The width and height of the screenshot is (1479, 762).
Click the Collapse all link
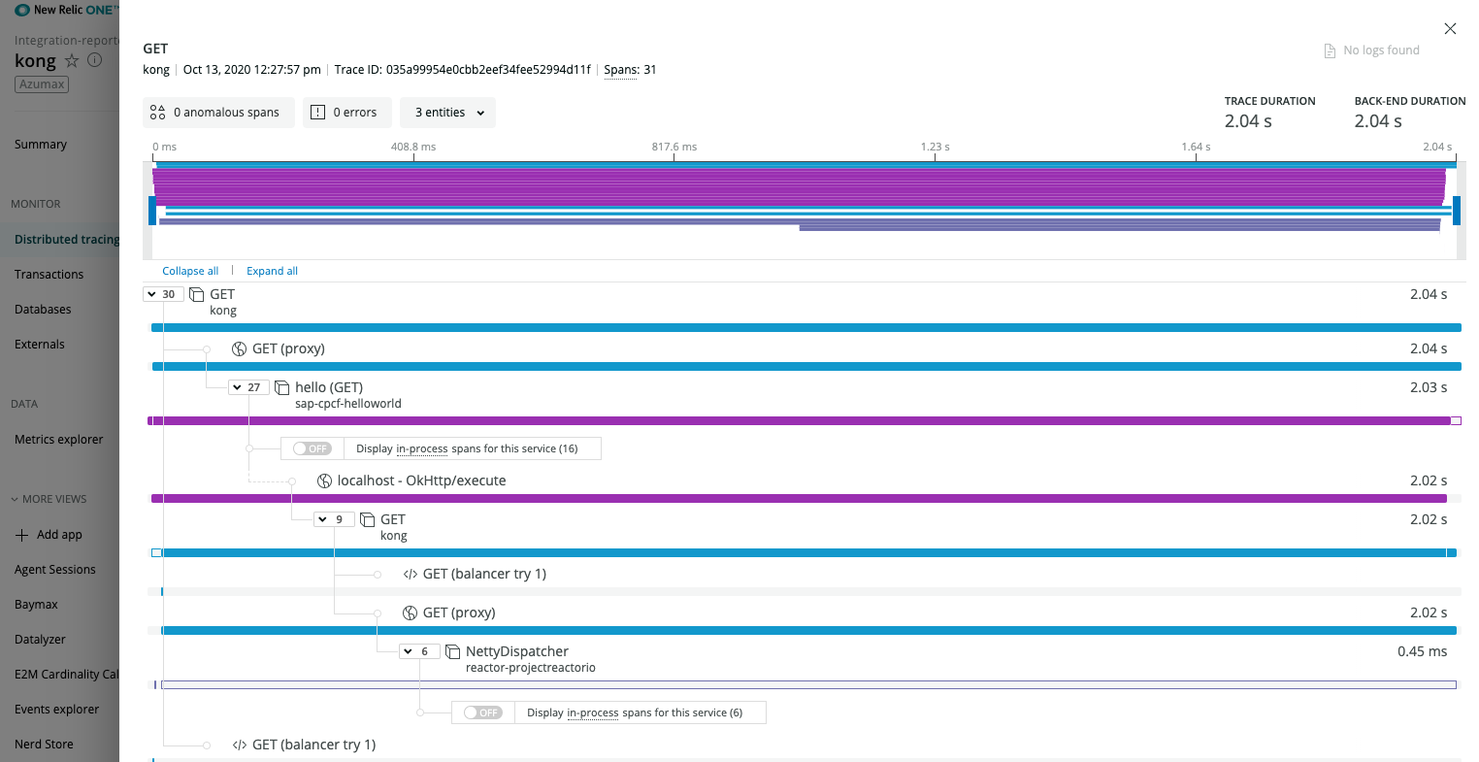coord(190,271)
